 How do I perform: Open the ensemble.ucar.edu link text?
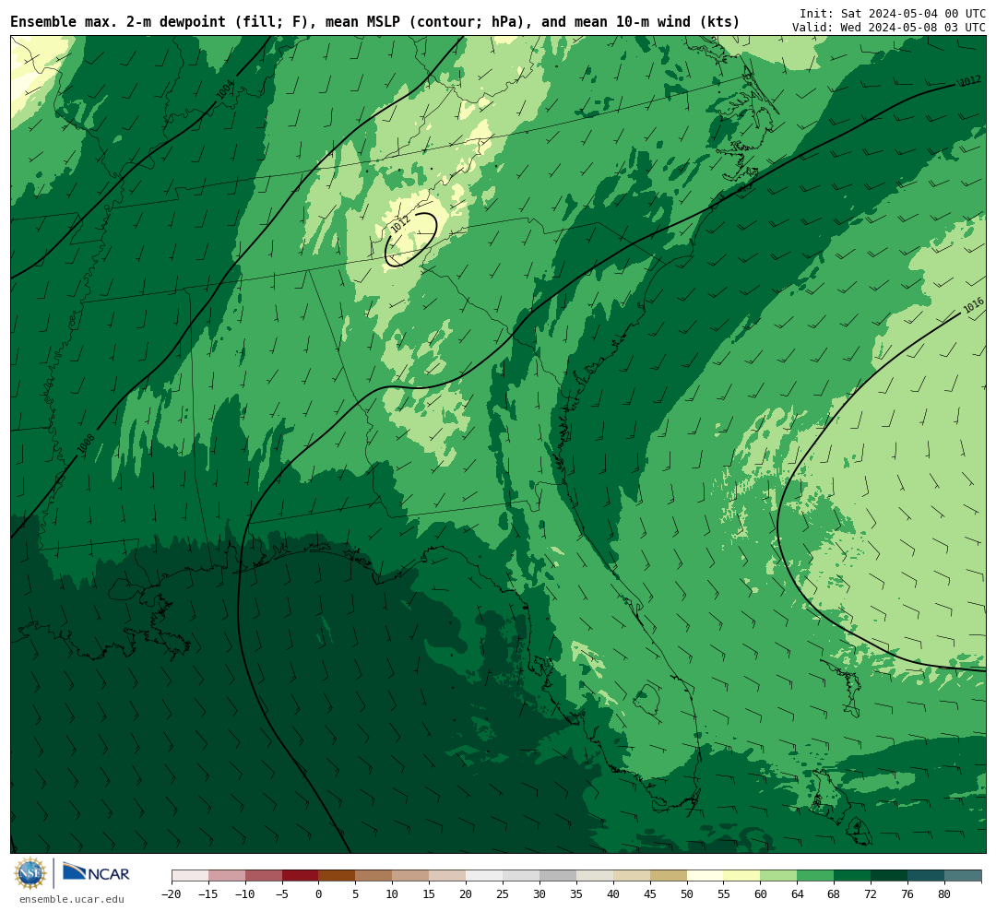[72, 899]
